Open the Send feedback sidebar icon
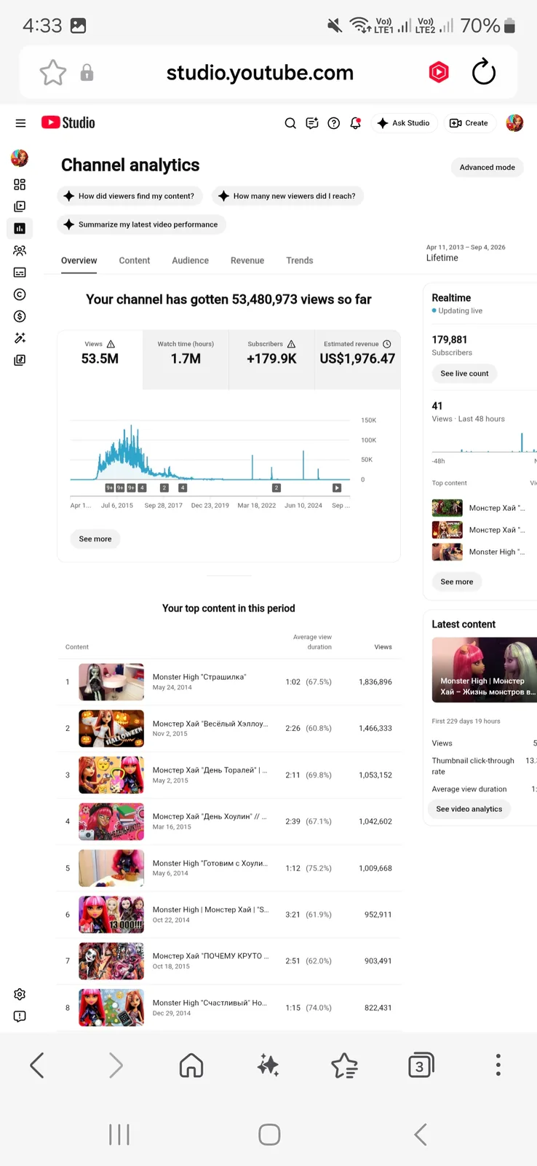 pyautogui.click(x=20, y=1016)
